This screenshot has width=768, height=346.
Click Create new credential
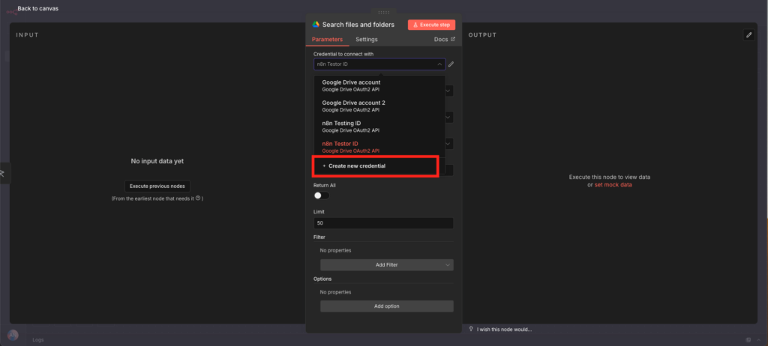[x=356, y=166]
